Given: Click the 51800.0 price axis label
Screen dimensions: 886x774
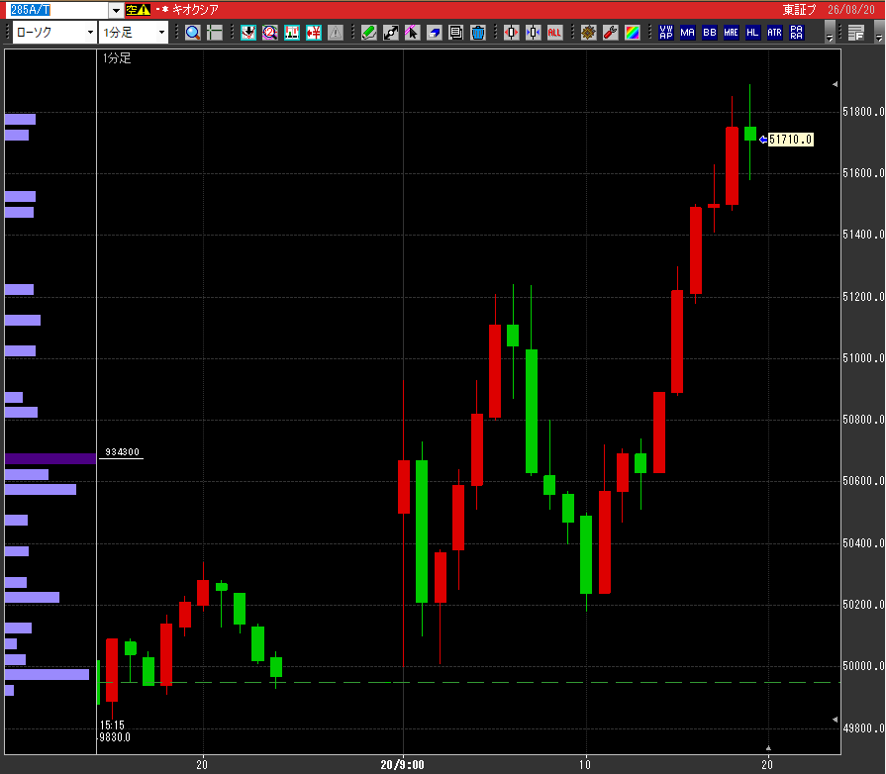Looking at the screenshot, I should click(x=863, y=112).
